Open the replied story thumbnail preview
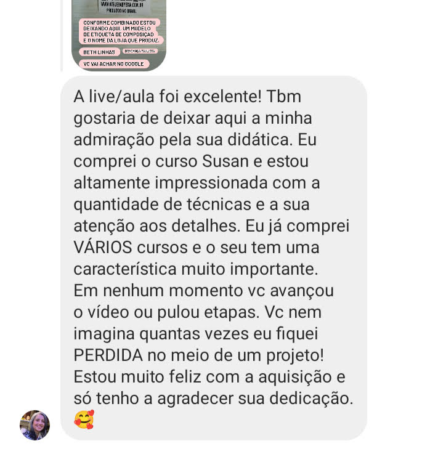This screenshot has width=438, height=454. 119,34
